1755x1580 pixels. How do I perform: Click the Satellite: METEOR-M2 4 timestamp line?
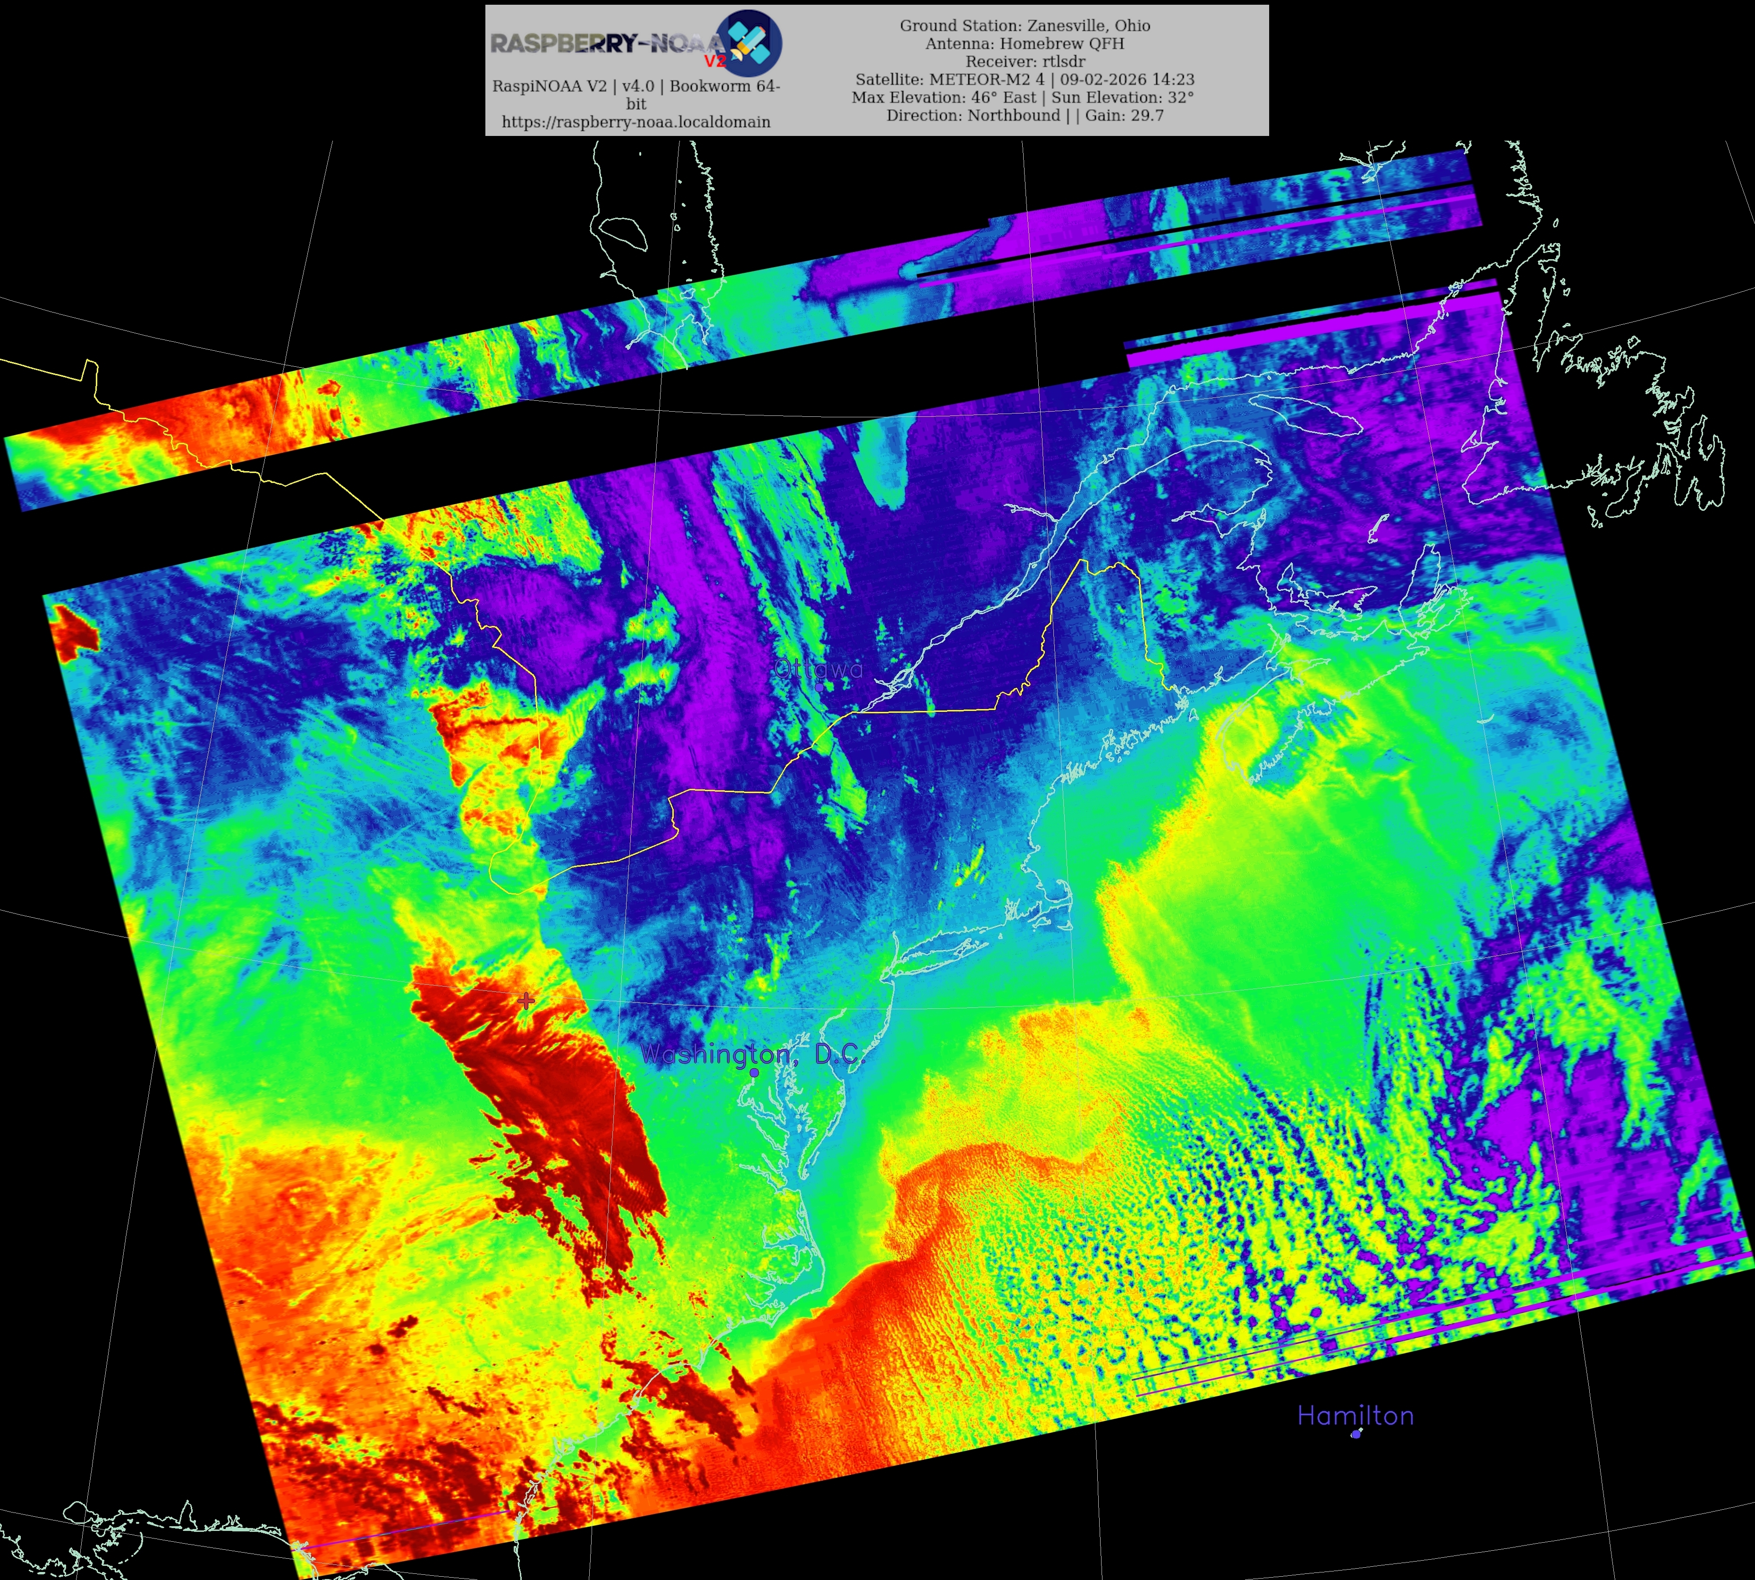point(1024,79)
